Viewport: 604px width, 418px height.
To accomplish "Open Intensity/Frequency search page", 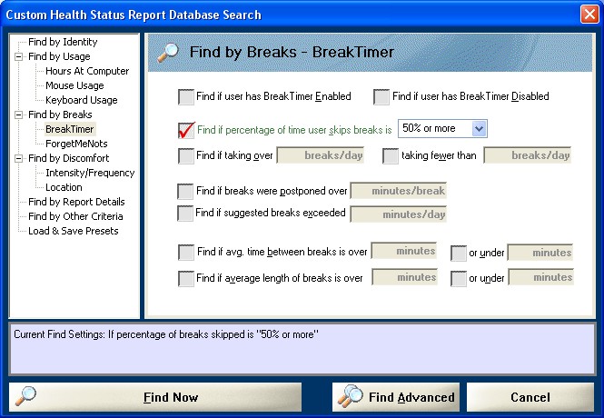I will click(90, 173).
